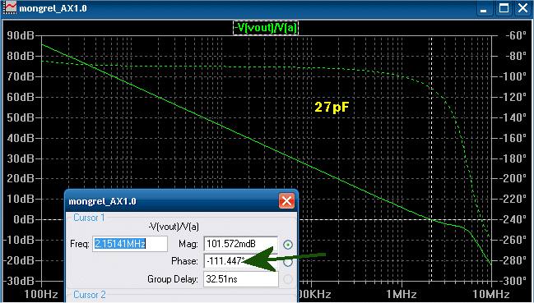The image size is (534, 303).
Task: Click the Freq field showing 2.15141MHz
Action: (130, 244)
